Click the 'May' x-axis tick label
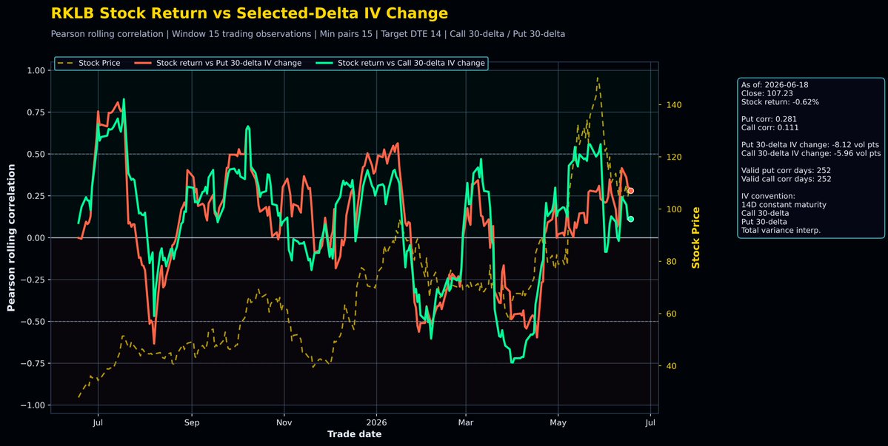Viewport: 888px width, 446px height. point(558,422)
